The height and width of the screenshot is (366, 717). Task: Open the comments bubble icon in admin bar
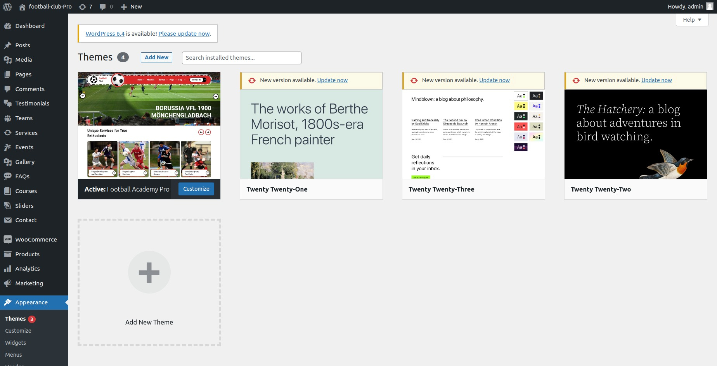coord(102,7)
